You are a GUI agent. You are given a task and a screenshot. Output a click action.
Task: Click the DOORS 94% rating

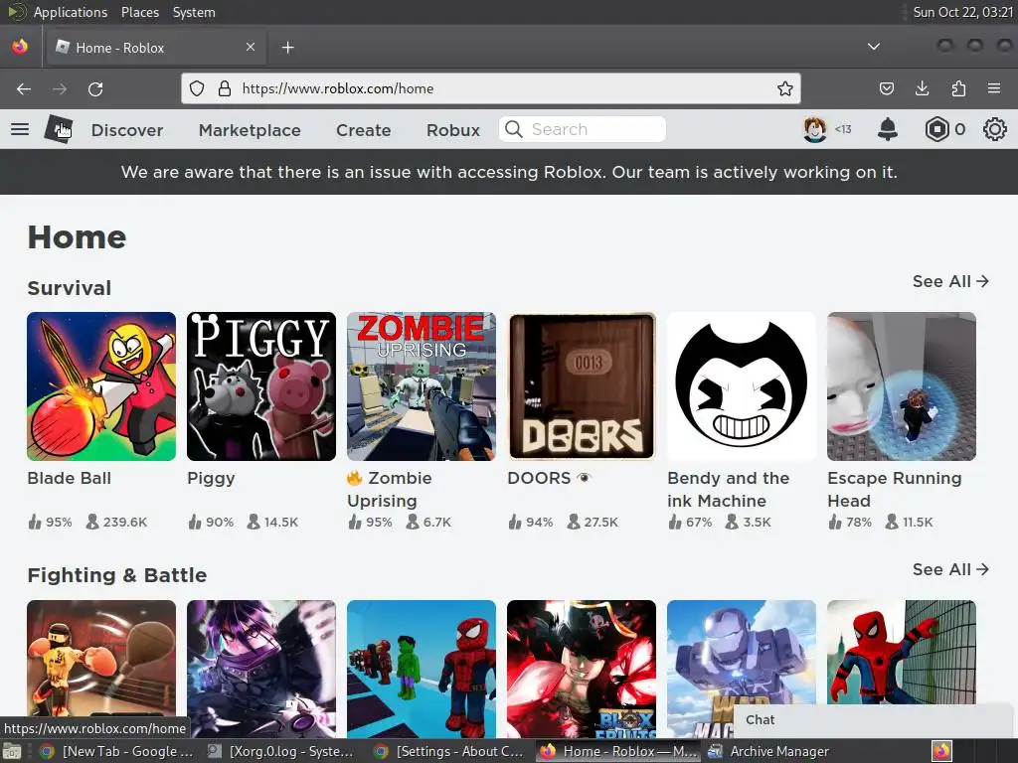coord(531,522)
